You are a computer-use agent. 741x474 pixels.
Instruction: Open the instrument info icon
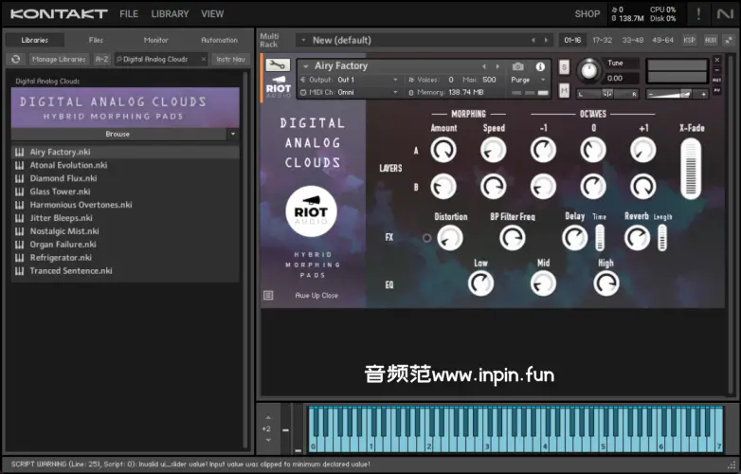[541, 66]
